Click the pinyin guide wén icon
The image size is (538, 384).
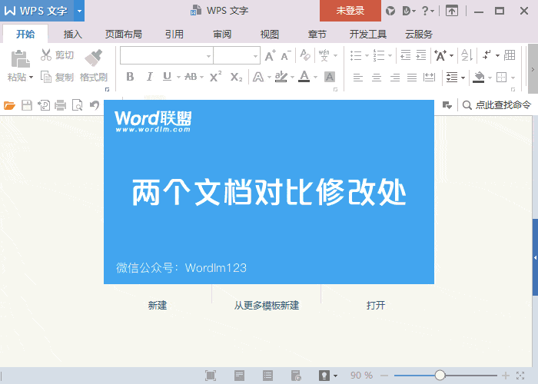(324, 55)
